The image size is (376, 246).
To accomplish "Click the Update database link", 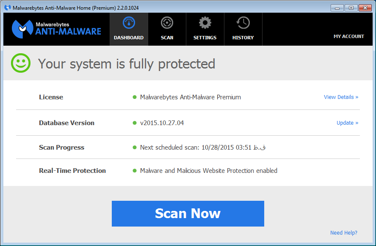I will [348, 123].
